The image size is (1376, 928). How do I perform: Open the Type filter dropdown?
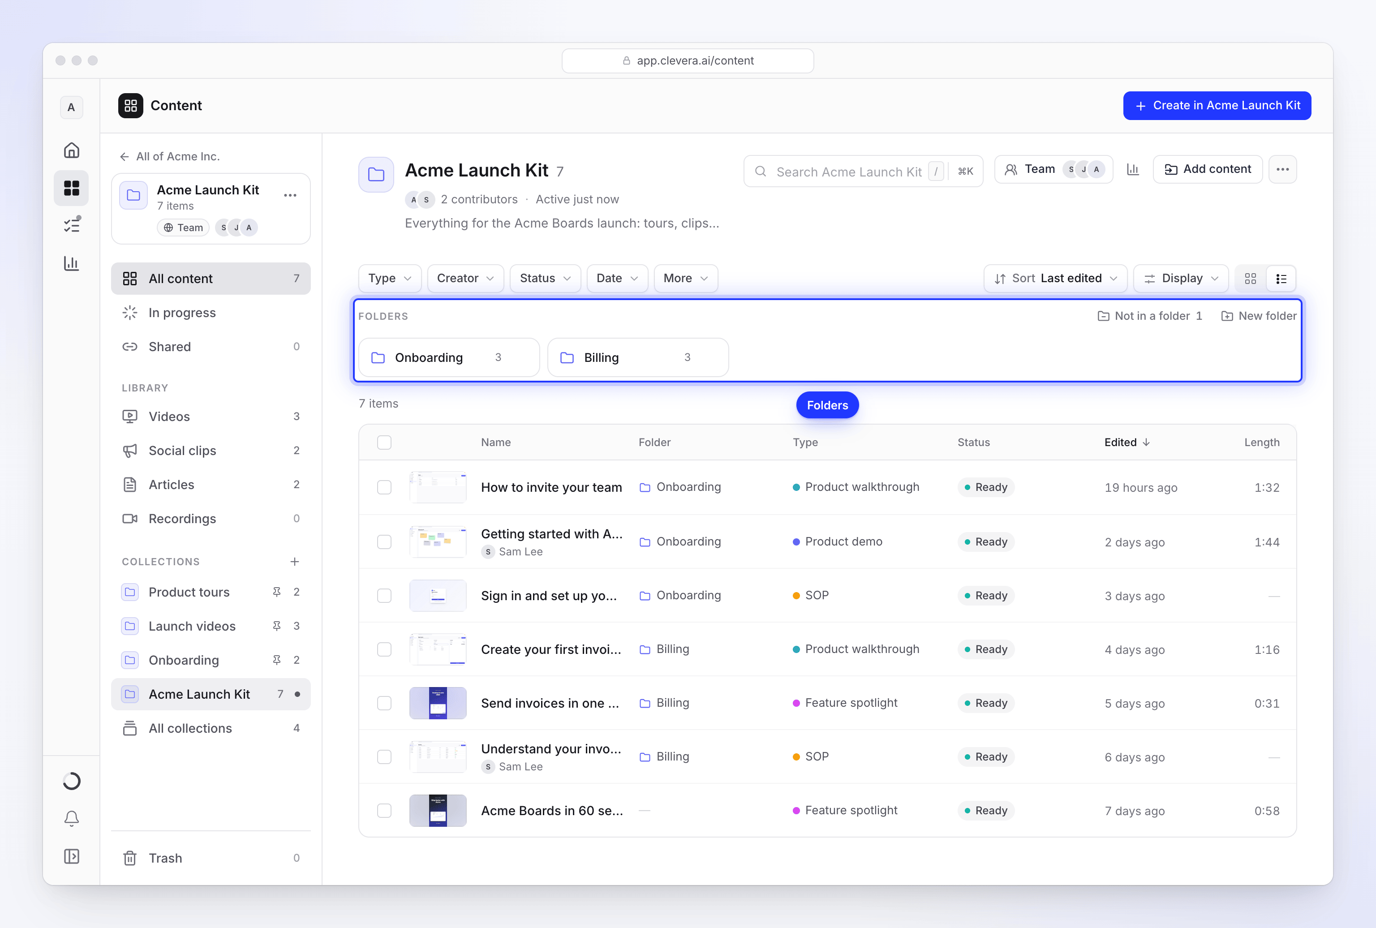coord(389,278)
